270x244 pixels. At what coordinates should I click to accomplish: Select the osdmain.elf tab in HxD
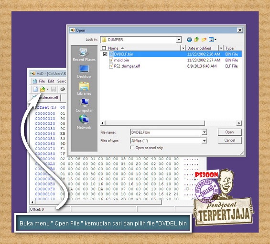coord(45,98)
